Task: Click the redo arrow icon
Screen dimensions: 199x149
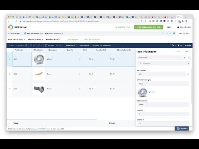Action: coord(61,46)
